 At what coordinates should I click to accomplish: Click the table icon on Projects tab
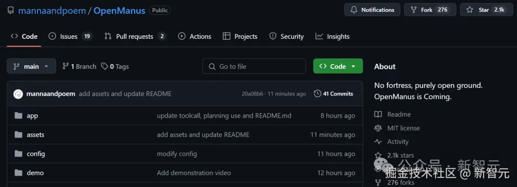click(226, 36)
